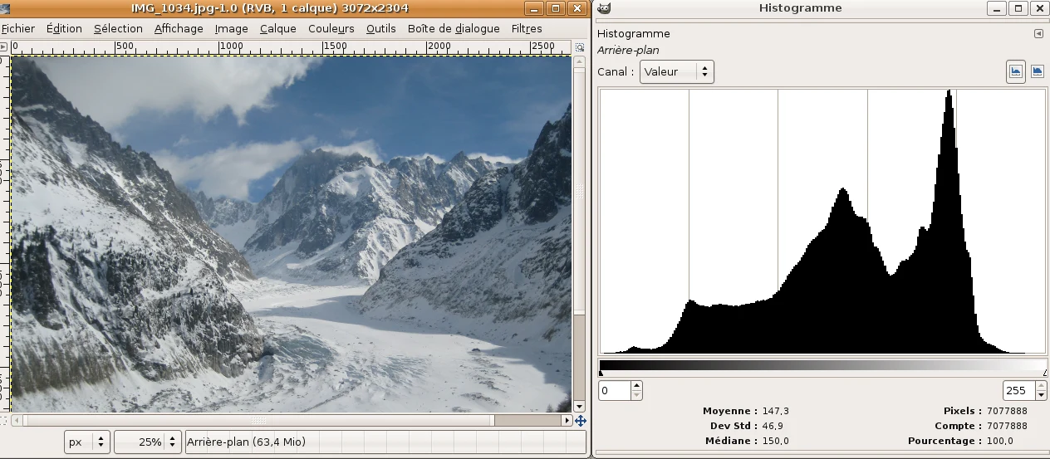Decrease the histogram upper range value 255
The width and height of the screenshot is (1050, 459).
(1040, 395)
